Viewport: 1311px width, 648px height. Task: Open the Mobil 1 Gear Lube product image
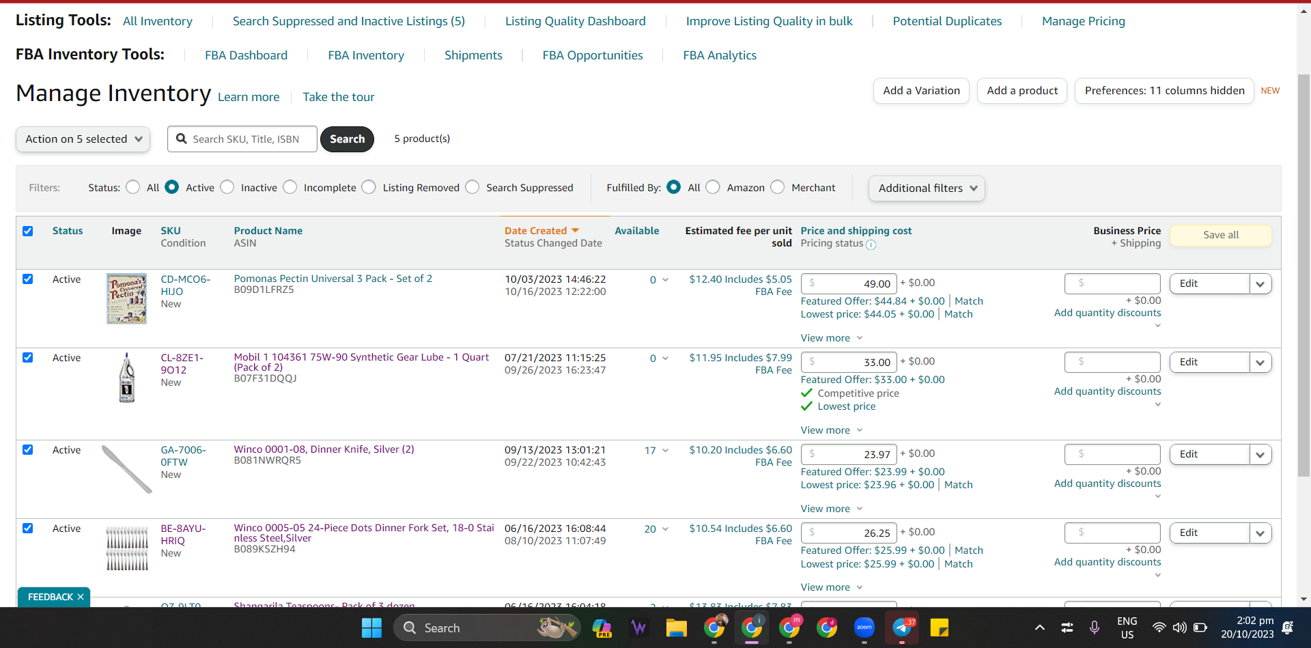[126, 378]
